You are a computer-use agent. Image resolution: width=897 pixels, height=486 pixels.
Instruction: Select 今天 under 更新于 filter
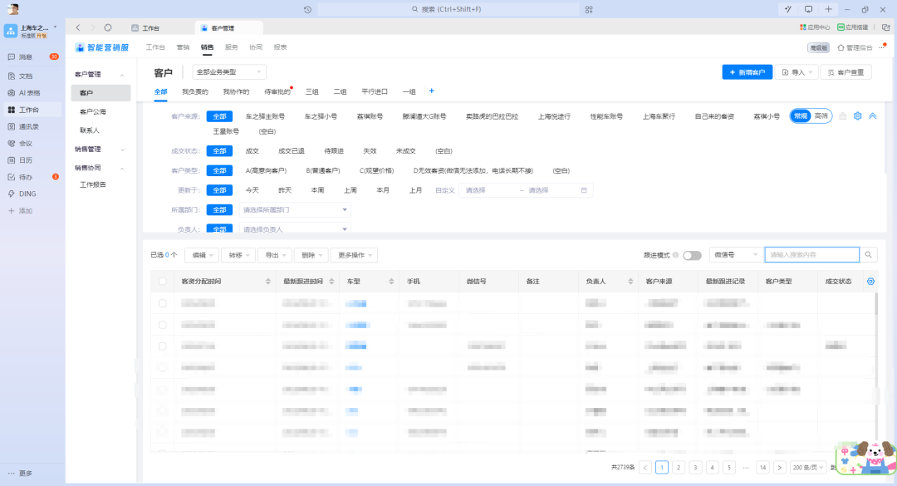[252, 190]
